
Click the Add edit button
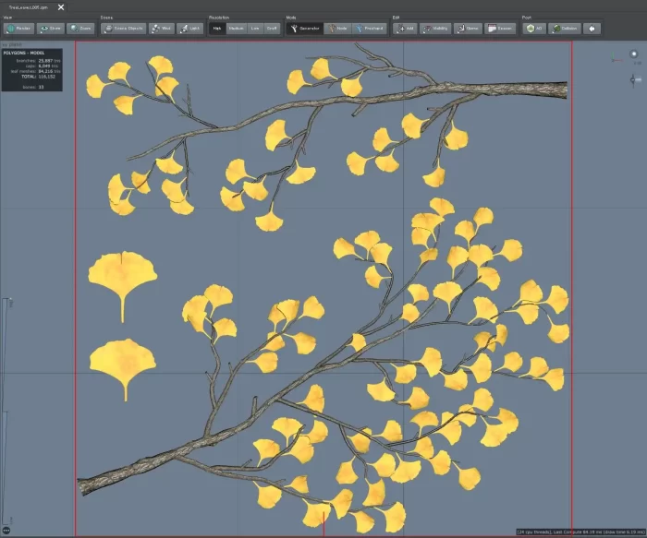406,29
